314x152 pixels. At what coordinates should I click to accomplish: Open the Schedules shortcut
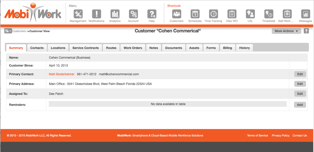tap(195, 14)
